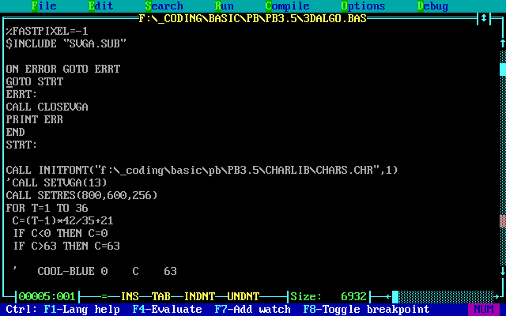Screen dimensions: 506x316
Task: Click the title F:\_CODING\BASIC\PB\PB3.5\3DALGO.BAS
Action: pos(252,18)
